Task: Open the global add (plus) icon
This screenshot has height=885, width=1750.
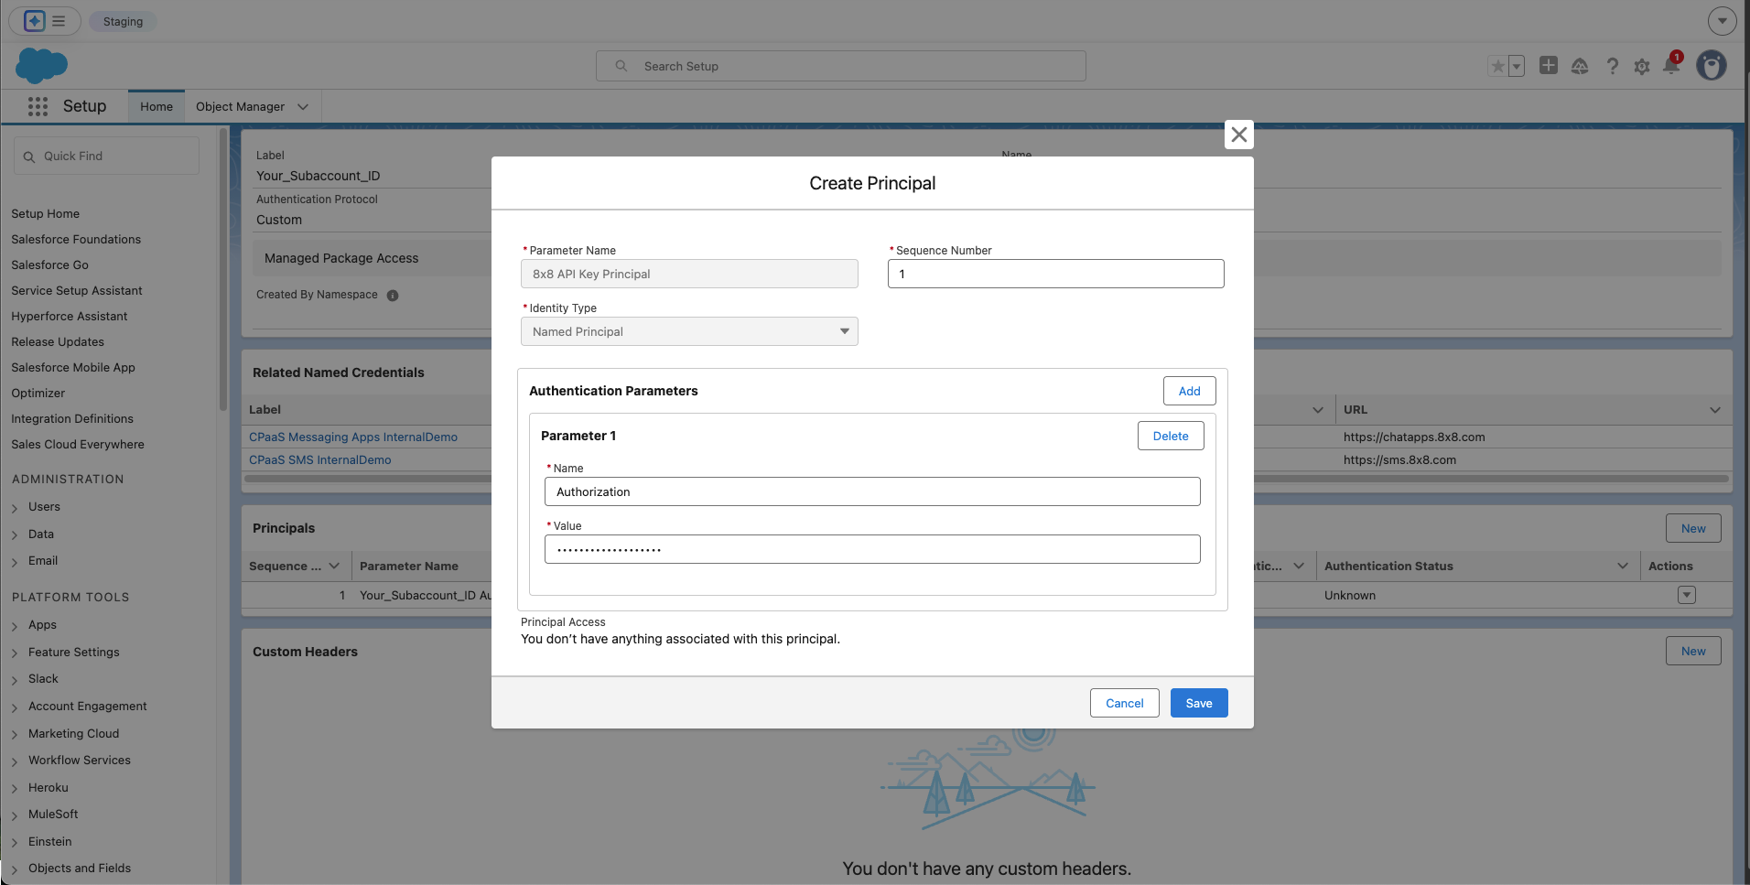Action: (1549, 66)
